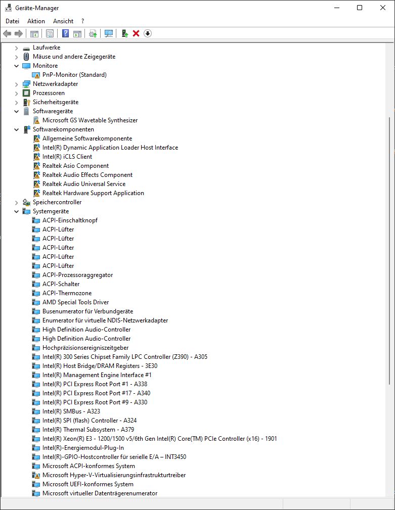Click the Softwarekomponenten category icon

[x=26, y=129]
